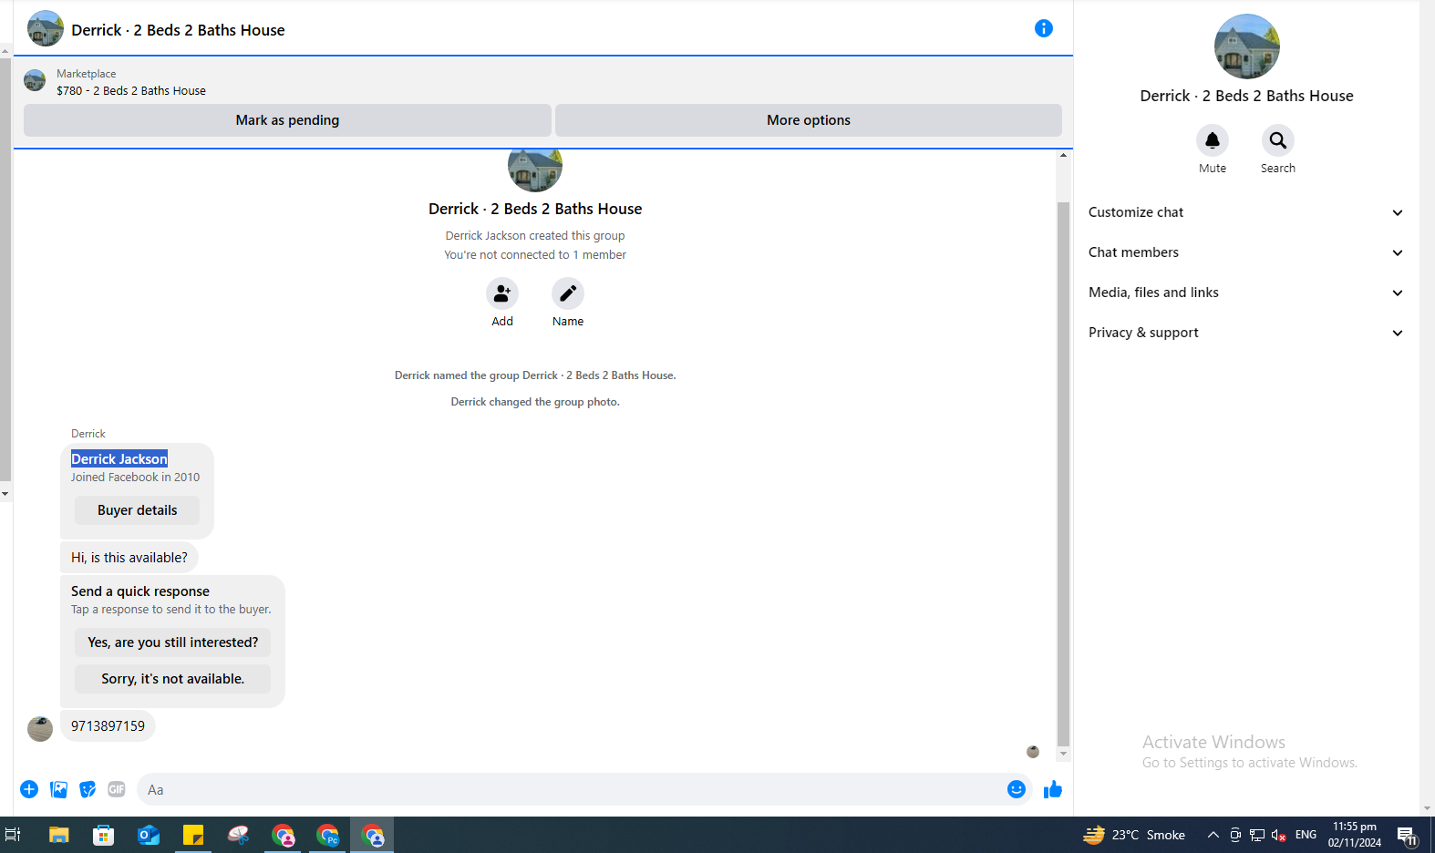Viewport: 1435px width, 853px height.
Task: Expand Privacy & support section
Action: point(1246,333)
